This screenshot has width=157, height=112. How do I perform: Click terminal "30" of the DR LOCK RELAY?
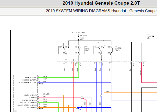click(64, 53)
